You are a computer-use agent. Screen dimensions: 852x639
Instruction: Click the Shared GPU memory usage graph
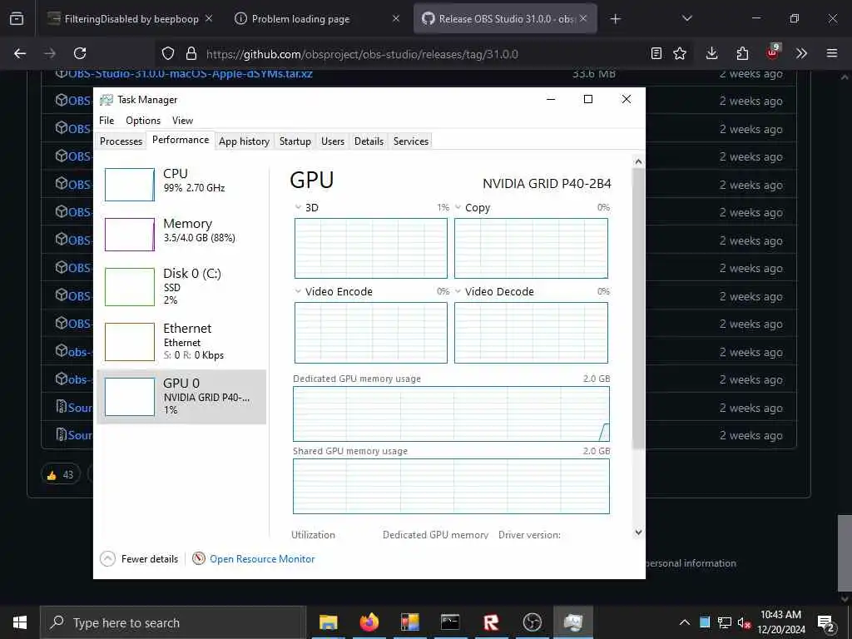[451, 486]
